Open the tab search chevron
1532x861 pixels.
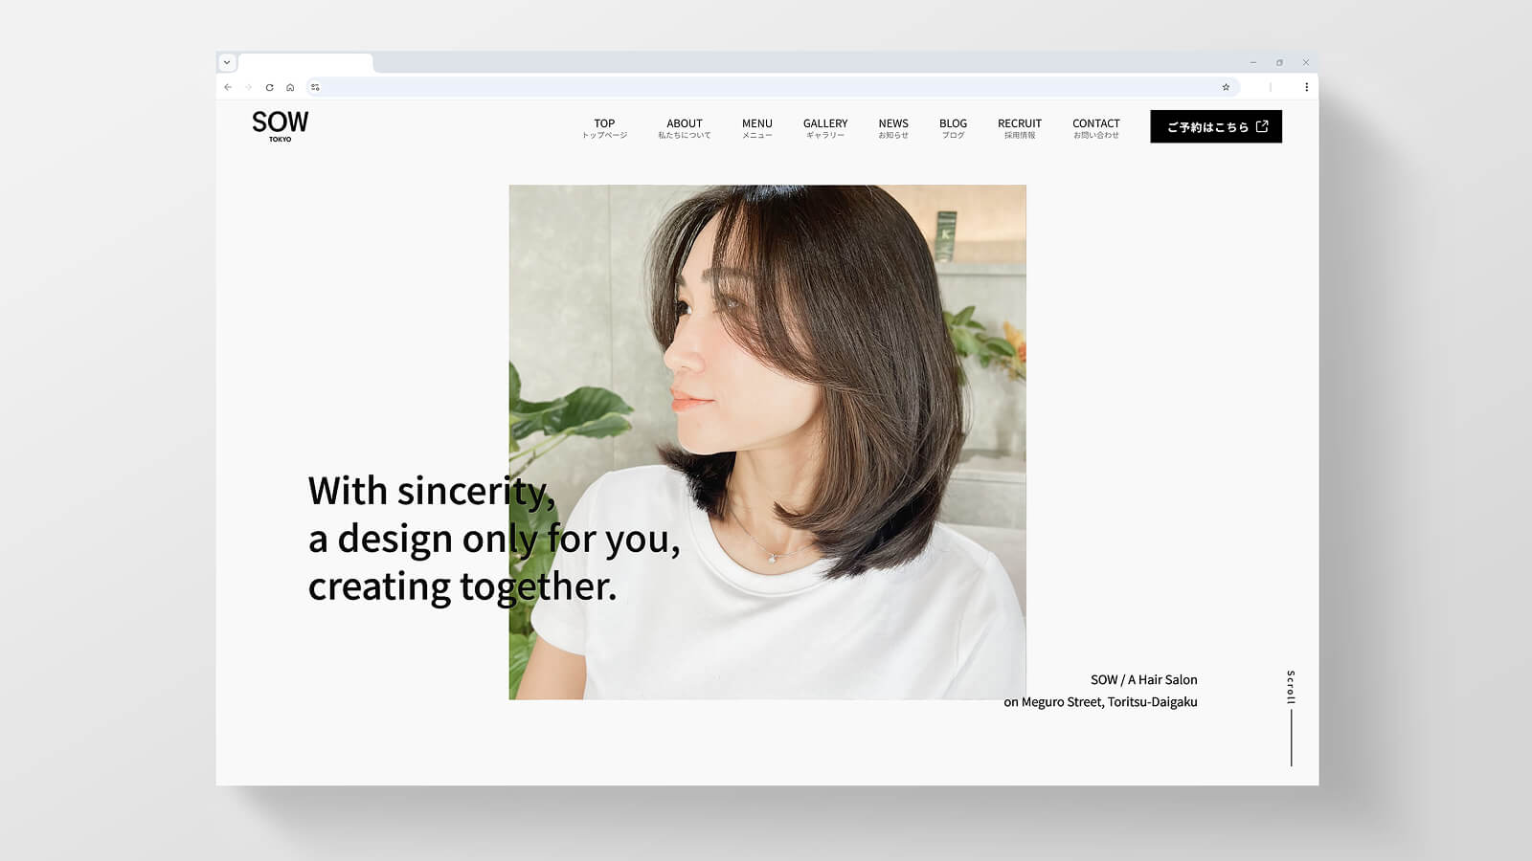pyautogui.click(x=227, y=60)
